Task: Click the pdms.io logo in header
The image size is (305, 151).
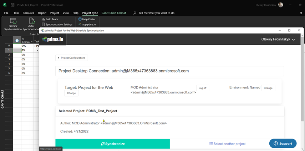Action: (52, 39)
